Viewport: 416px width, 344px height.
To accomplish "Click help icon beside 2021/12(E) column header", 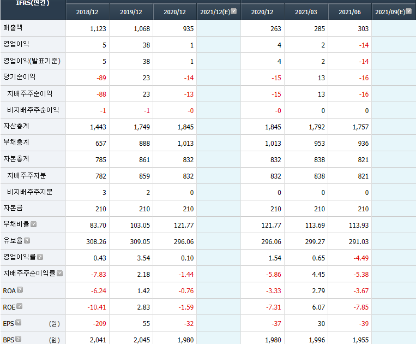I will click(233, 11).
